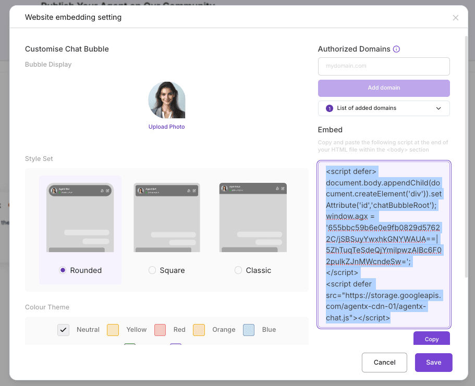Viewport: 475px width, 386px height.
Task: Click the small avatar in Rounded preview
Action: [54, 191]
